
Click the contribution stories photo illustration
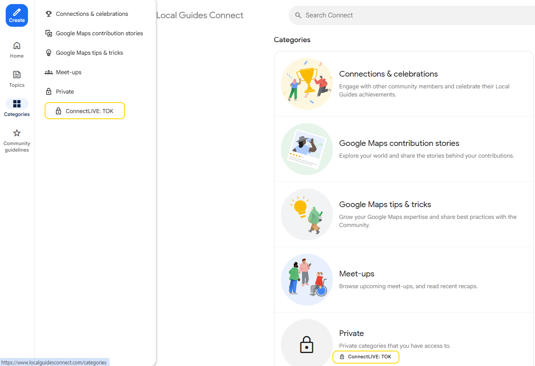307,149
